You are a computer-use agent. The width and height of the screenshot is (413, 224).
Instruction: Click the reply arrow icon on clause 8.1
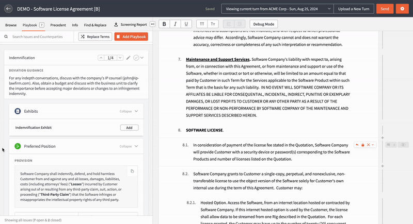click(357, 145)
